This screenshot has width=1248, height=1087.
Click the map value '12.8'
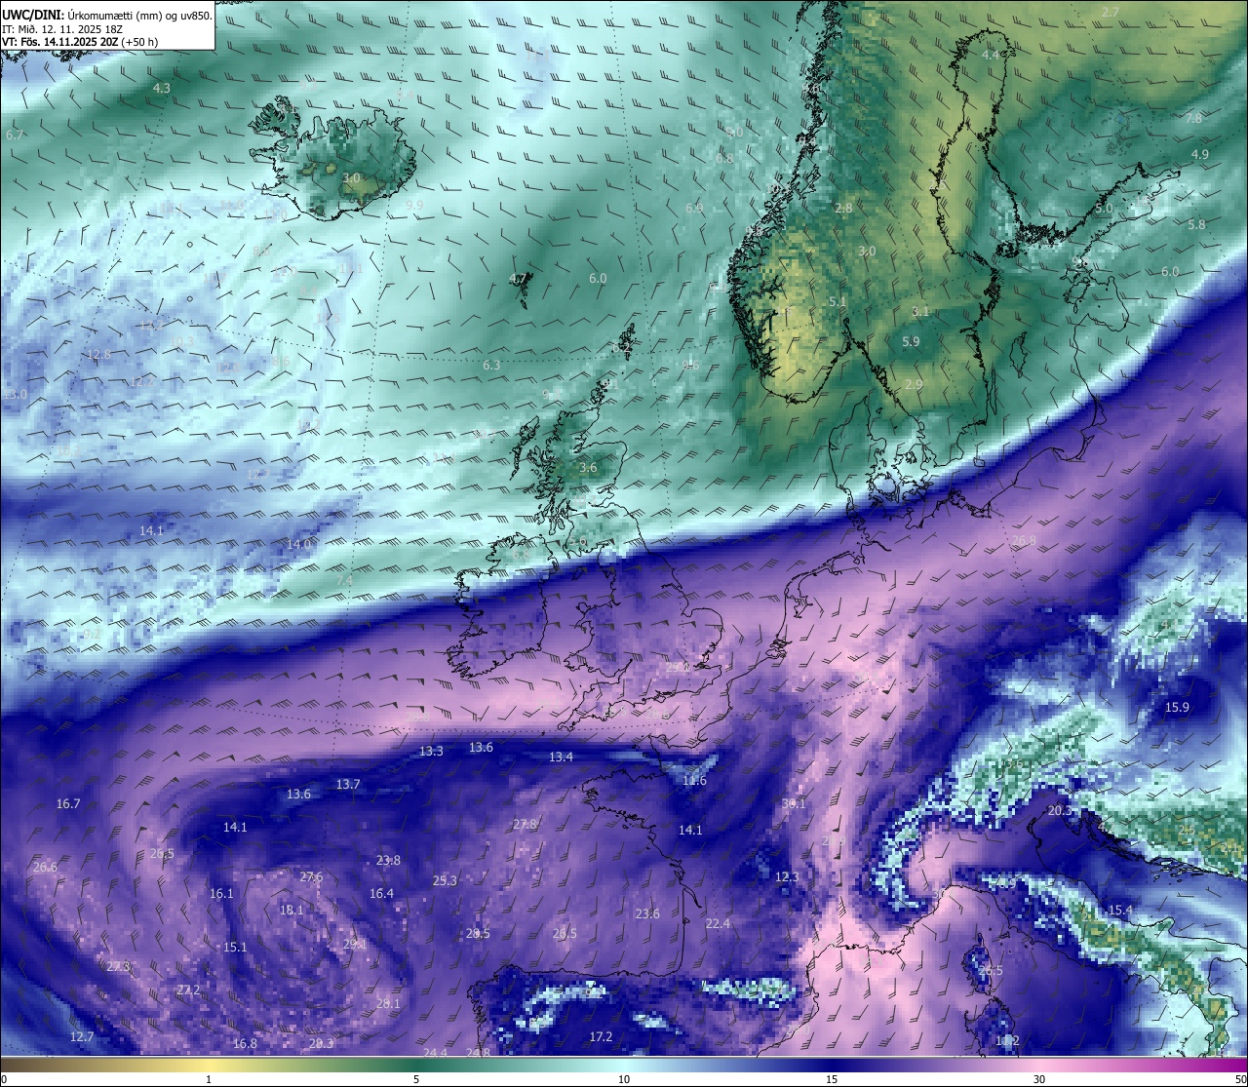tap(99, 354)
